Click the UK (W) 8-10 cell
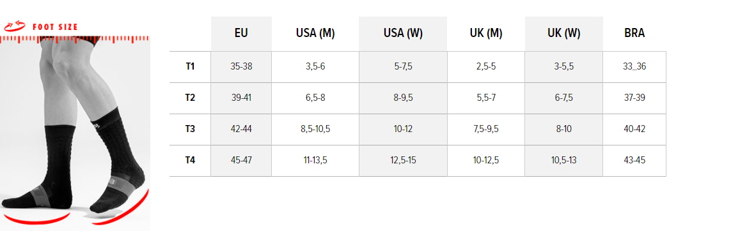The height and width of the screenshot is (231, 747). point(563,130)
